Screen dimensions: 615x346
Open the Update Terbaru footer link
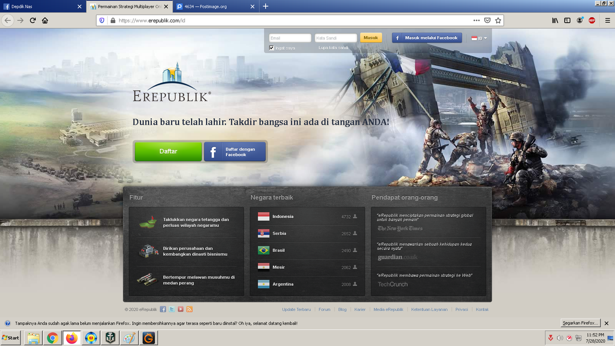tap(296, 309)
